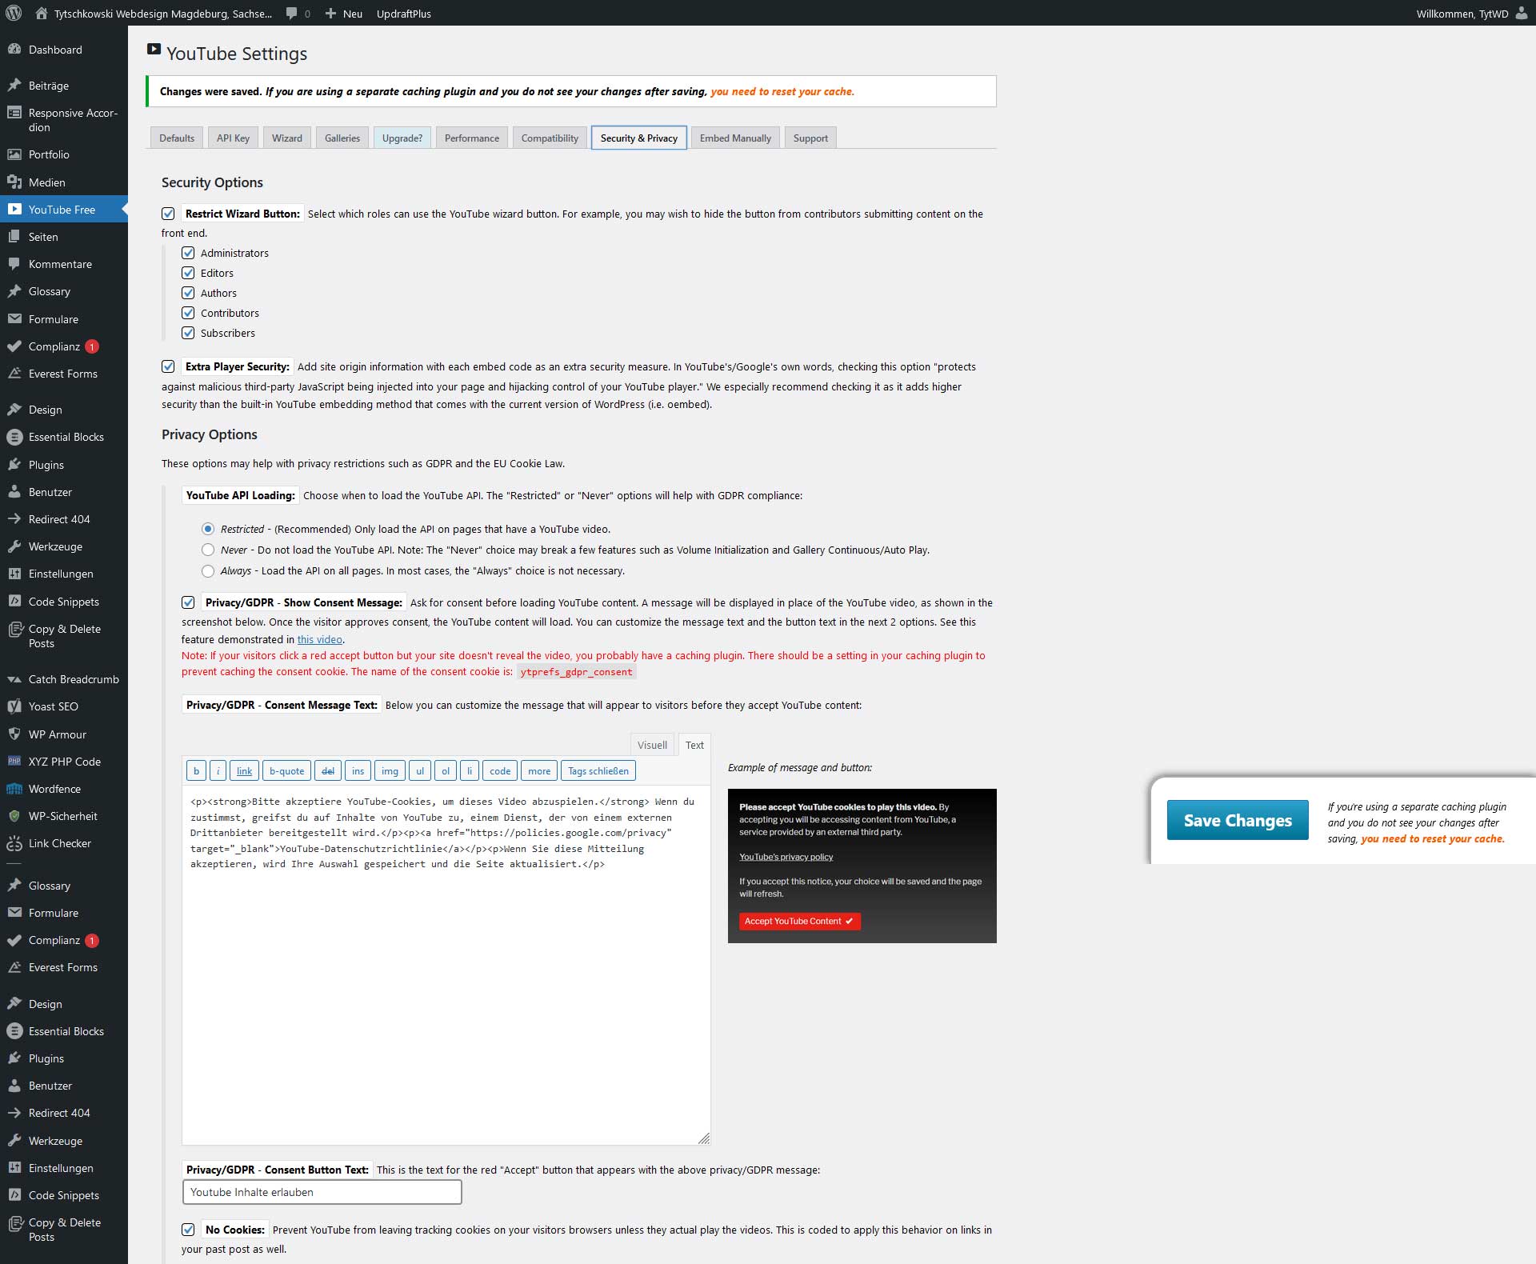Click the Link Checker icon
The width and height of the screenshot is (1536, 1264).
click(14, 843)
